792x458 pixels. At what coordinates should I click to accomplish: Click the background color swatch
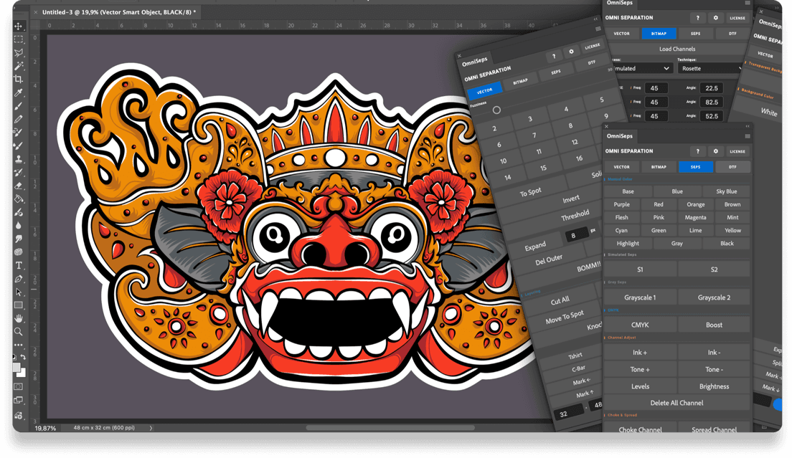[22, 373]
